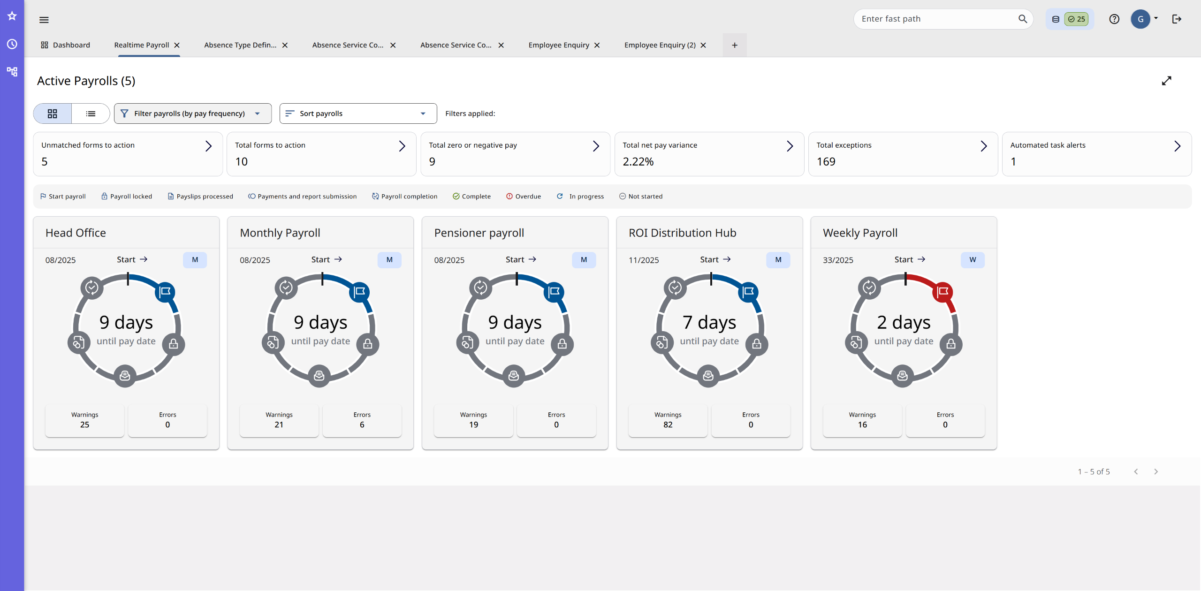Click the Enter fast path field
Image resolution: width=1201 pixels, height=591 pixels.
(943, 19)
